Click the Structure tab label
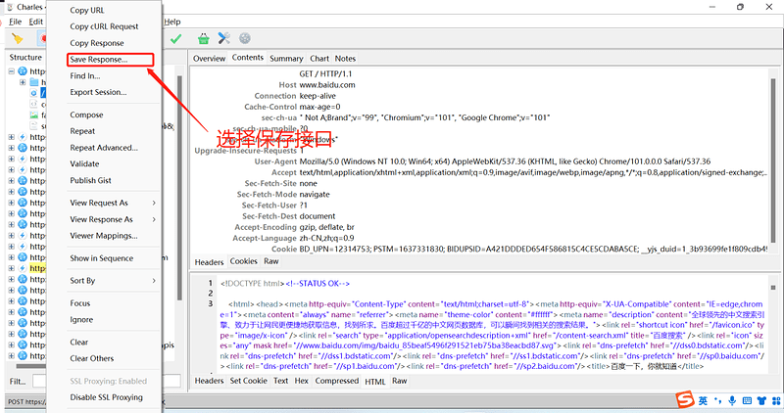 pos(25,58)
